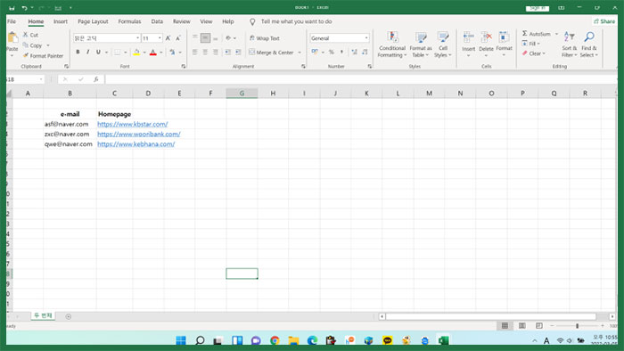Click the Save icon in title bar

tap(12, 8)
